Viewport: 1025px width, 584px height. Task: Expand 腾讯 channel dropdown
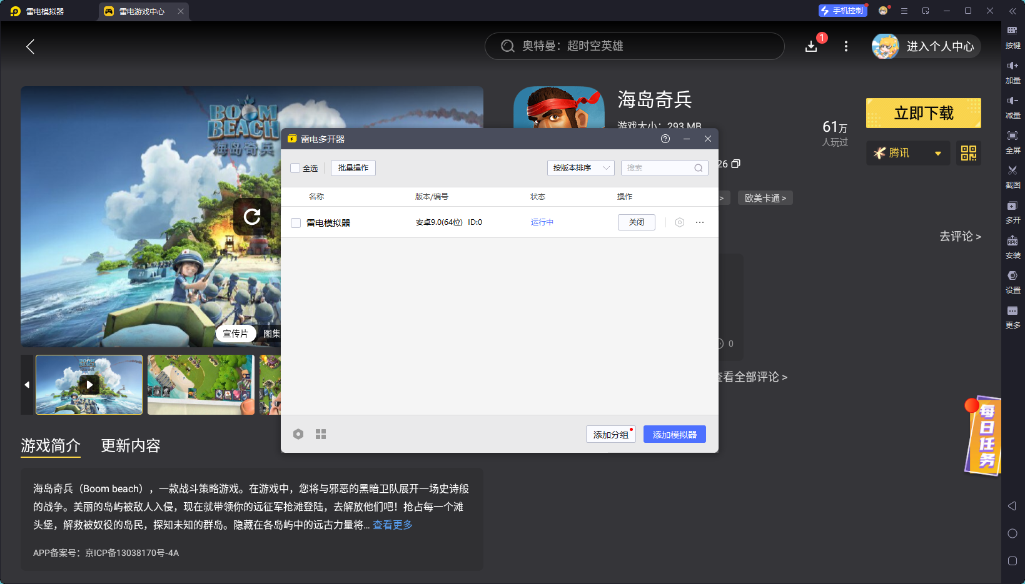[908, 153]
